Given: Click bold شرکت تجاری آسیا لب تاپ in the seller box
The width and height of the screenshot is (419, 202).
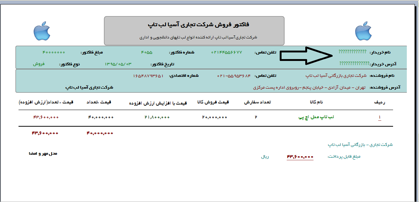Looking at the screenshot, I should click(89, 88).
